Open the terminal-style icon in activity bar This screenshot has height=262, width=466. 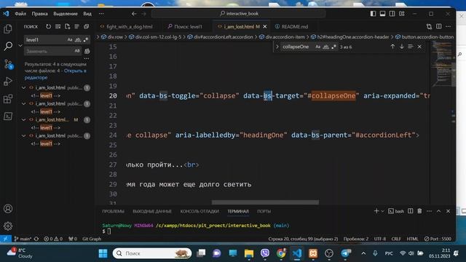(8, 116)
